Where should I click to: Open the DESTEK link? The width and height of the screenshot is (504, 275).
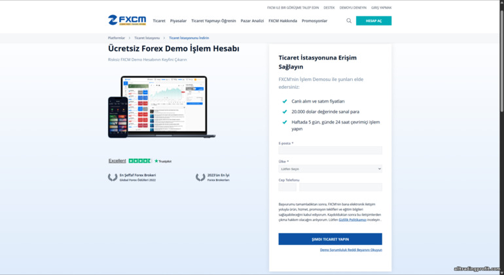click(329, 8)
